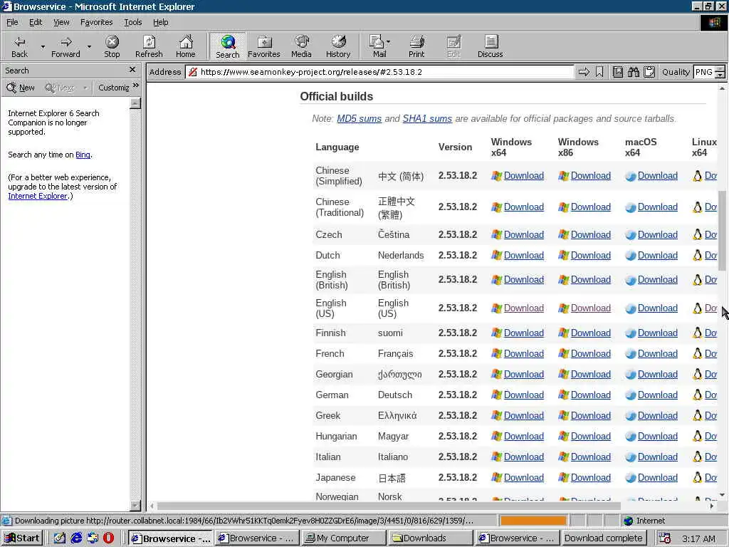Screen dimensions: 729x547
Task: Download Italian Windows x86 build
Action: pos(590,457)
